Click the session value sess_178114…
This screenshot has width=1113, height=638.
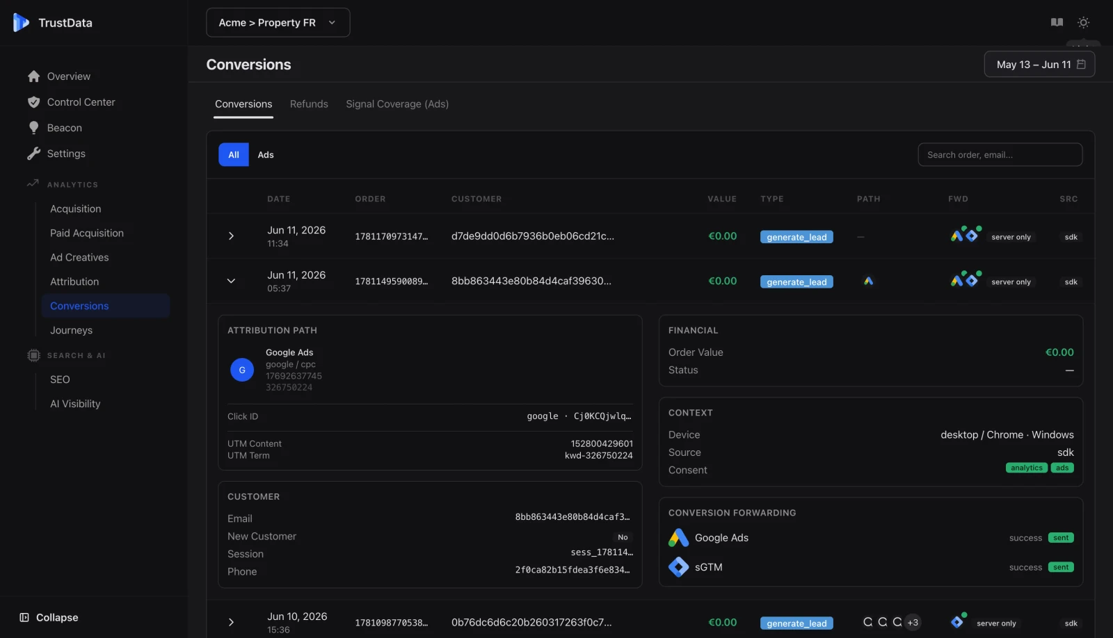(x=602, y=553)
